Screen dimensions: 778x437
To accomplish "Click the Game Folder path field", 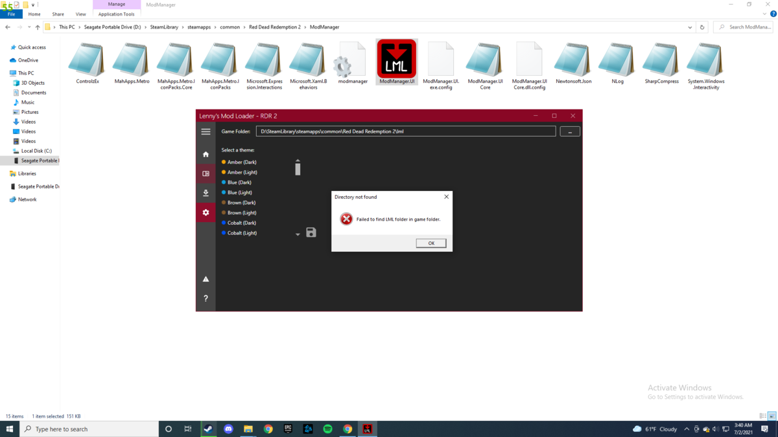I will point(405,131).
